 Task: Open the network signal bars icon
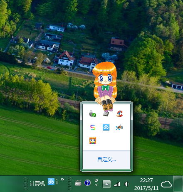point(117,184)
